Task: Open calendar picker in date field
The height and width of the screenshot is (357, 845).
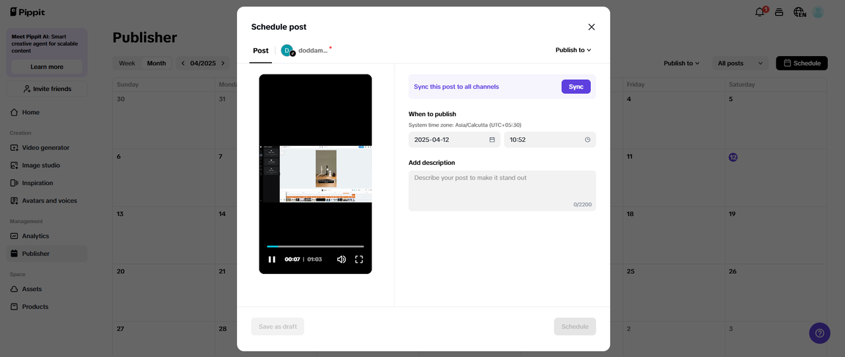Action: 492,140
